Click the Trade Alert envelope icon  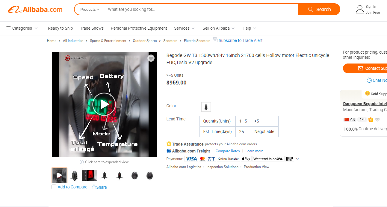pyautogui.click(x=215, y=40)
